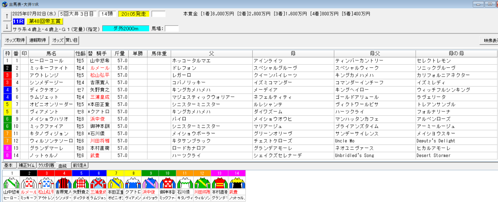Open the 買い目 button
Image resolution: width=498 pixels, height=202 pixels.
(x=72, y=40)
